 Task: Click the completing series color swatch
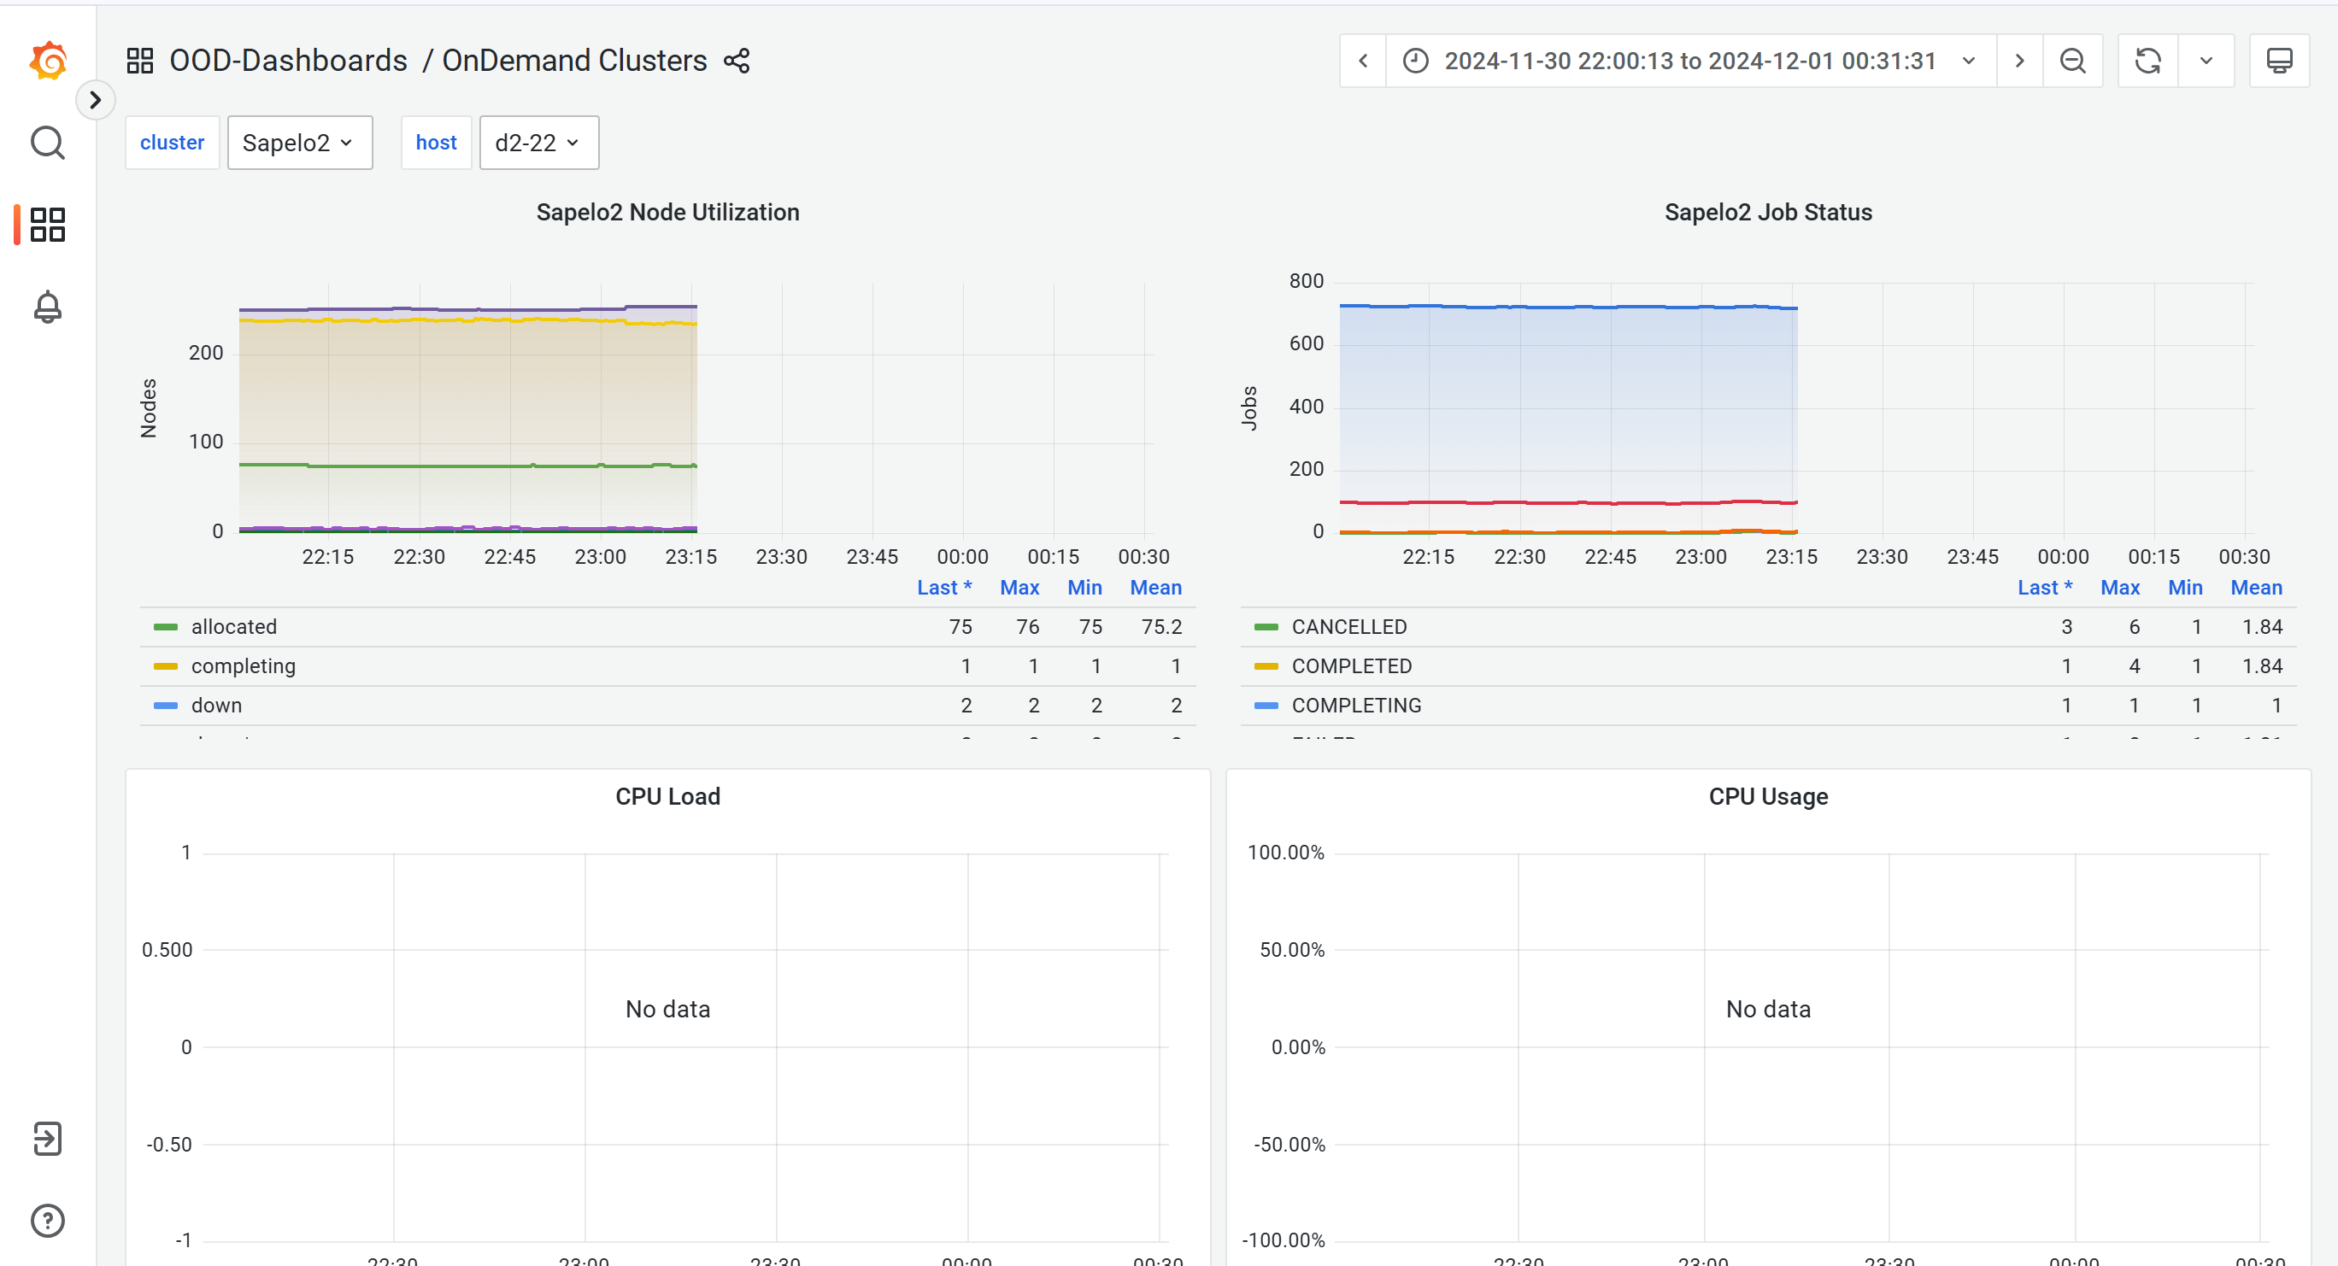coord(166,666)
